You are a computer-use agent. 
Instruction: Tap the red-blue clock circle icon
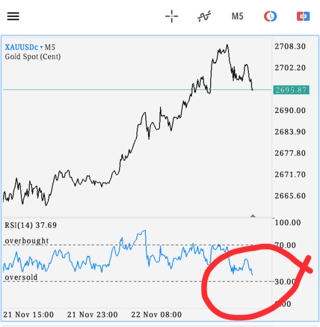pos(270,16)
